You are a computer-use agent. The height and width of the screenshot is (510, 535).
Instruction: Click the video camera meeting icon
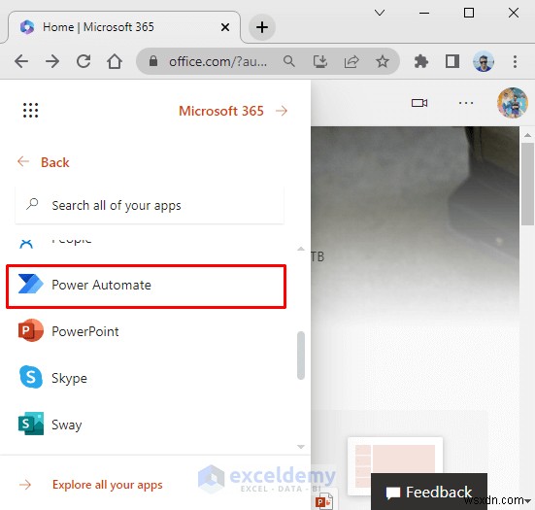pyautogui.click(x=419, y=103)
